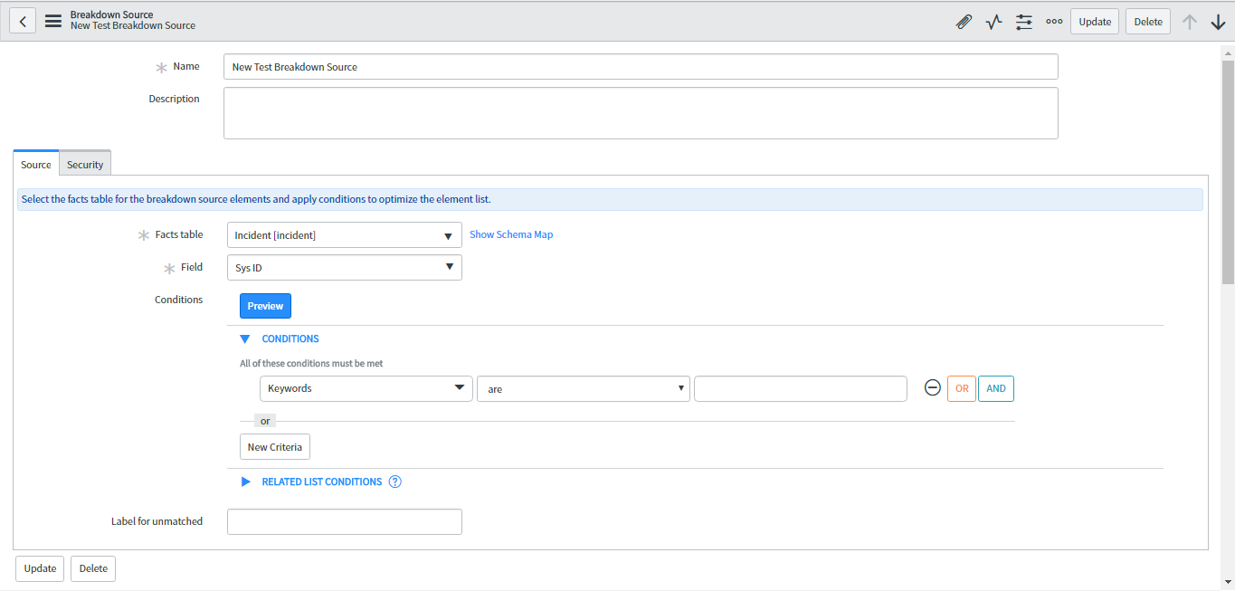
Task: Switch to the Security tab
Action: click(x=84, y=164)
